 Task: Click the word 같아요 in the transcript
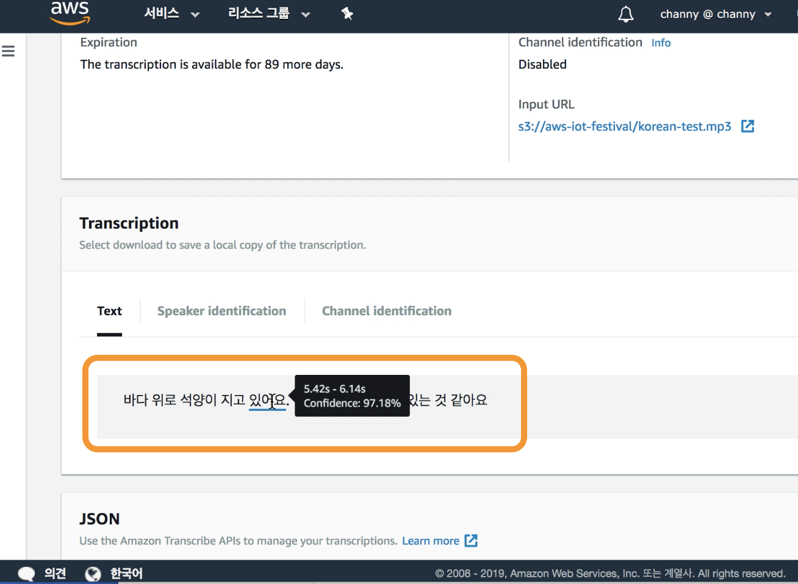(469, 401)
